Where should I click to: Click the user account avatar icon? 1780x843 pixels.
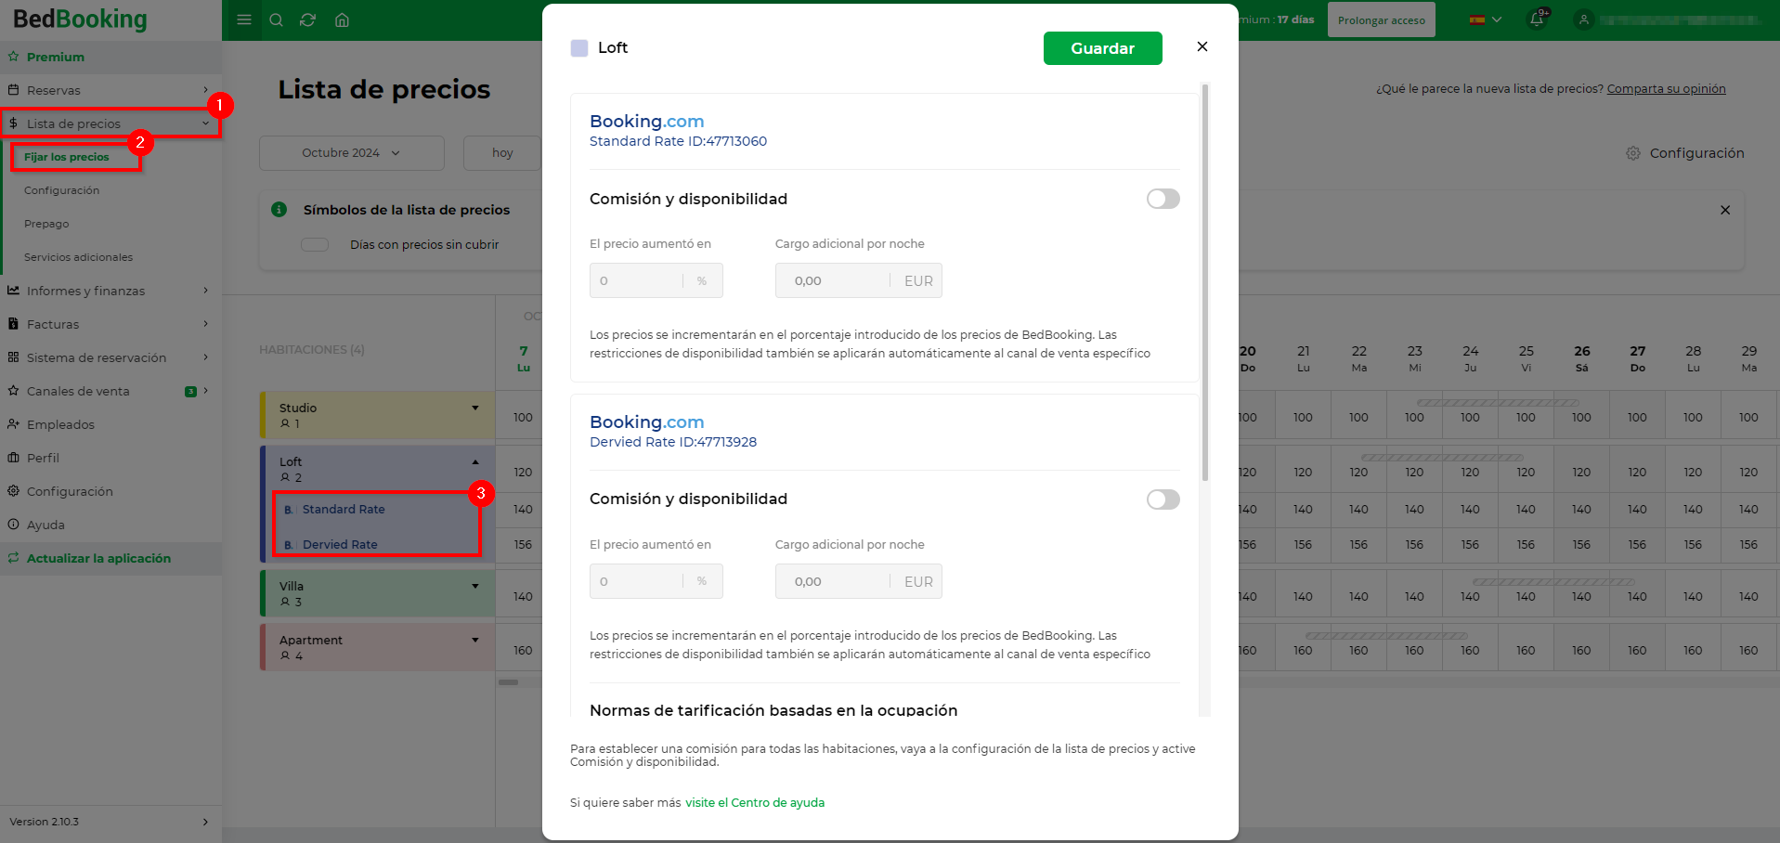[1584, 19]
